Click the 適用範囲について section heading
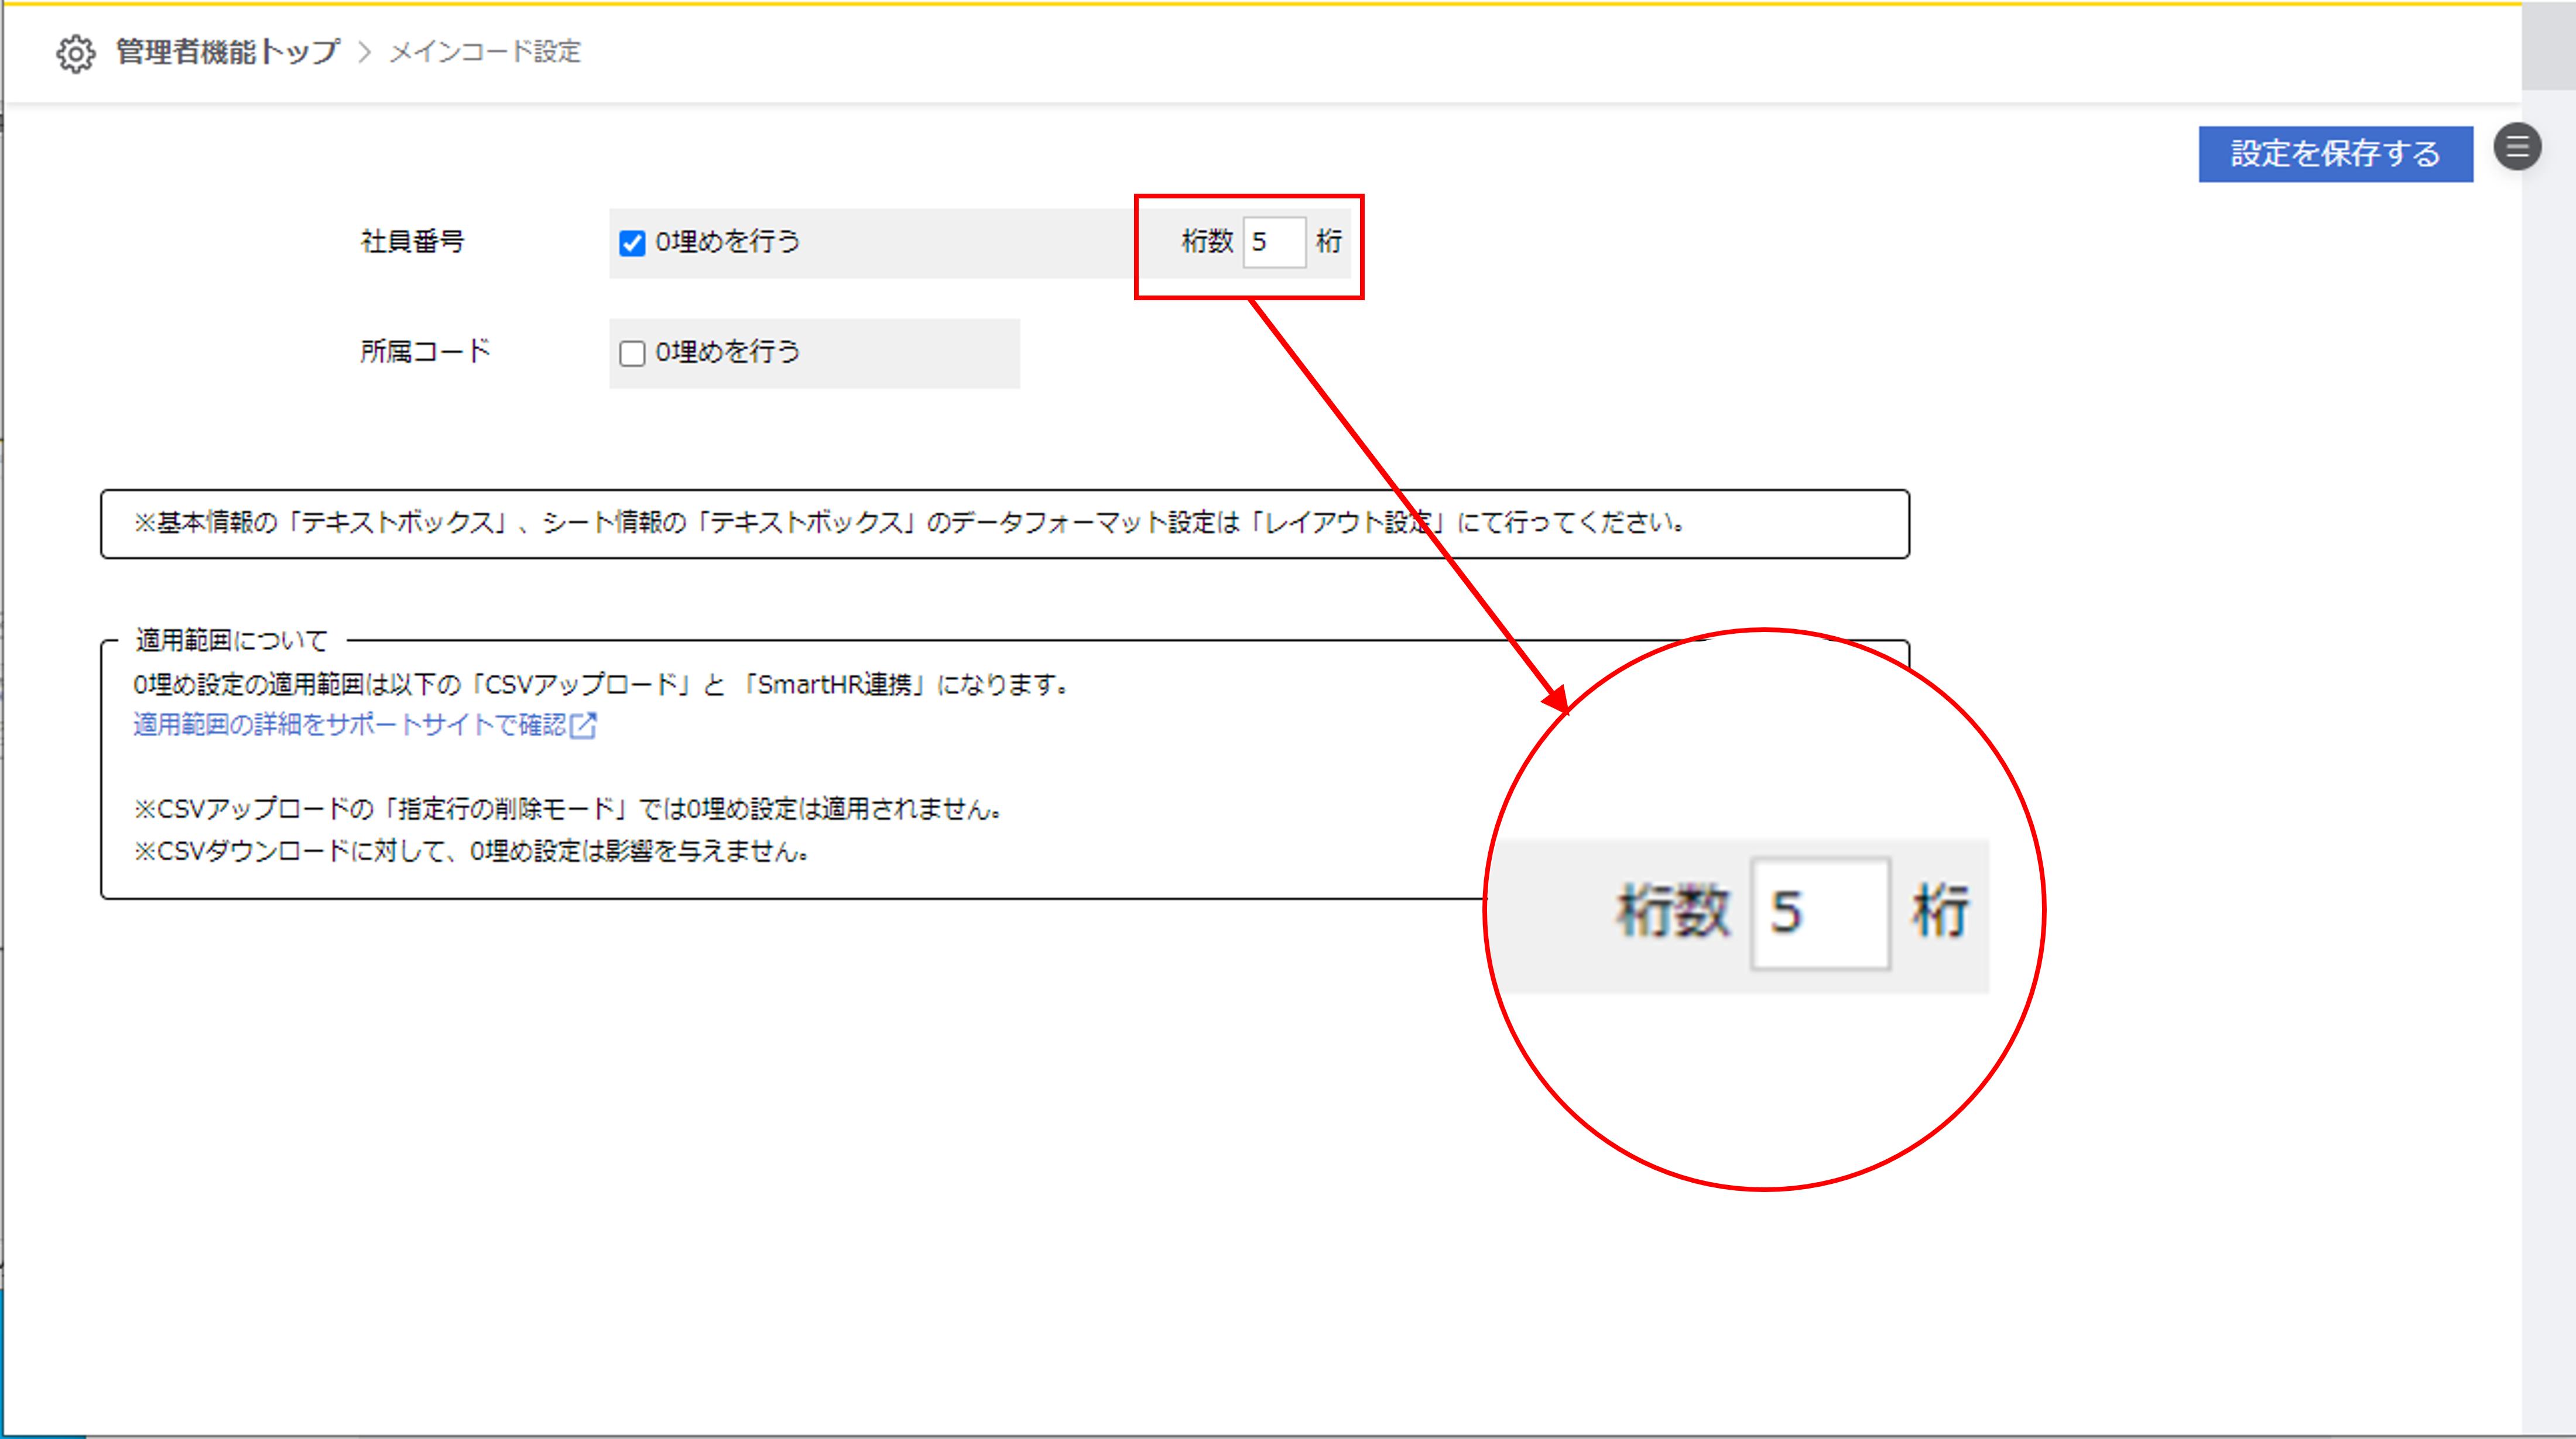Image resolution: width=2576 pixels, height=1439 pixels. click(x=232, y=641)
